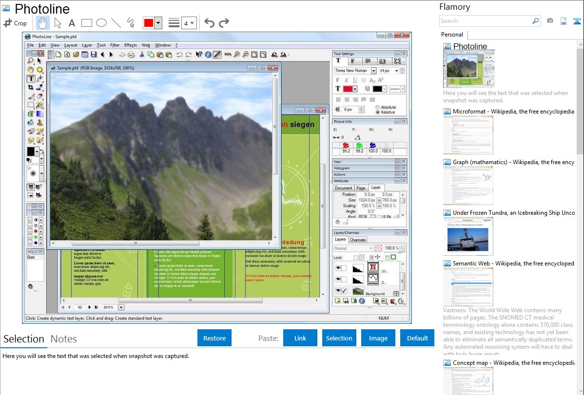The width and height of the screenshot is (584, 395).
Task: Click the search magnifier icon
Action: 535,21
